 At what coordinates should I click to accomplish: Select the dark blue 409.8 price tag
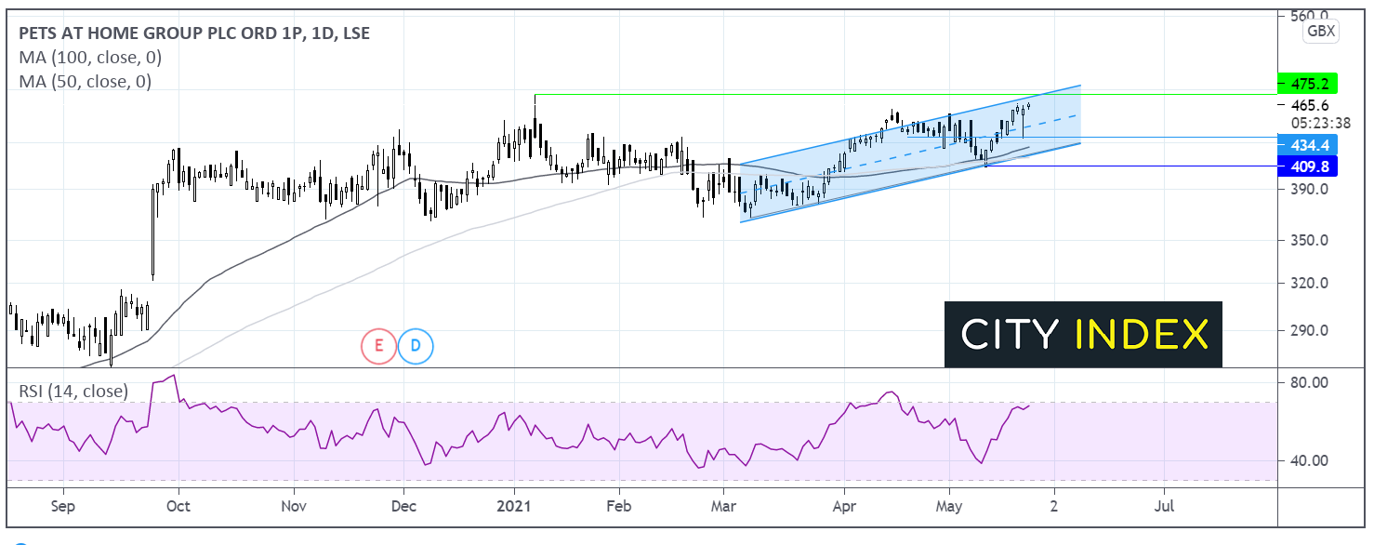coord(1307,166)
